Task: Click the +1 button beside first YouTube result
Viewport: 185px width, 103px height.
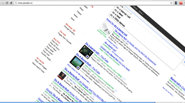Action: [x=124, y=79]
